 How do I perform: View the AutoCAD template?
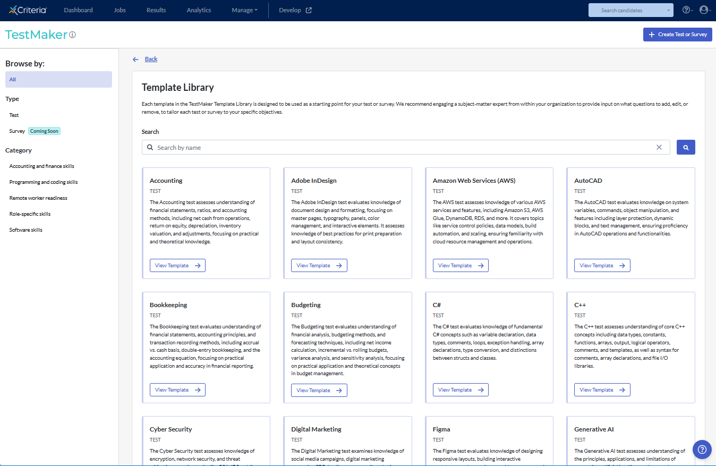click(602, 266)
